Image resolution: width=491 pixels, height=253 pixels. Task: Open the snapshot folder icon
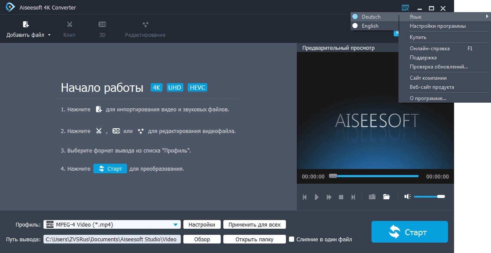click(386, 197)
